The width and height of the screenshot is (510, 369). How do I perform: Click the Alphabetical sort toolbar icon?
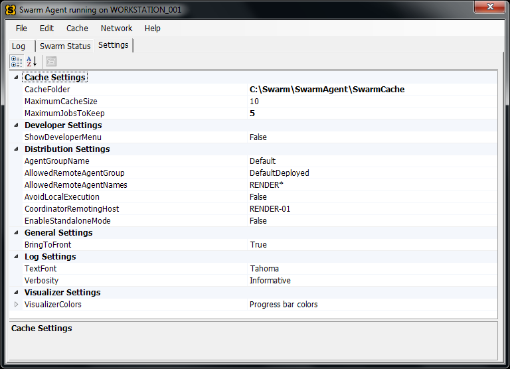(x=32, y=62)
